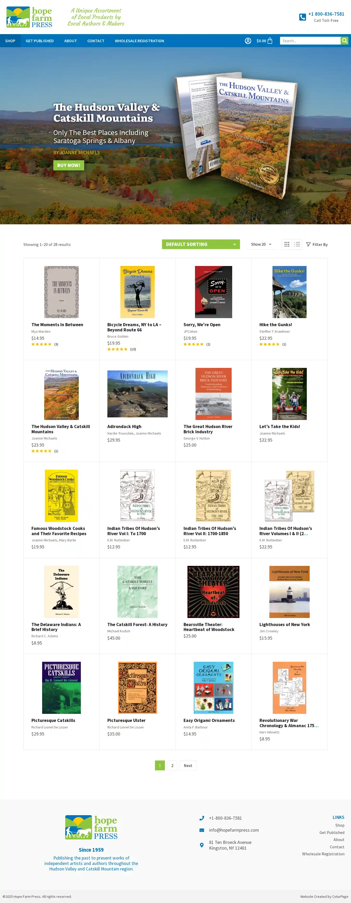This screenshot has width=351, height=903.
Task: Open the Hike the Gunks! book cover
Action: click(x=289, y=292)
